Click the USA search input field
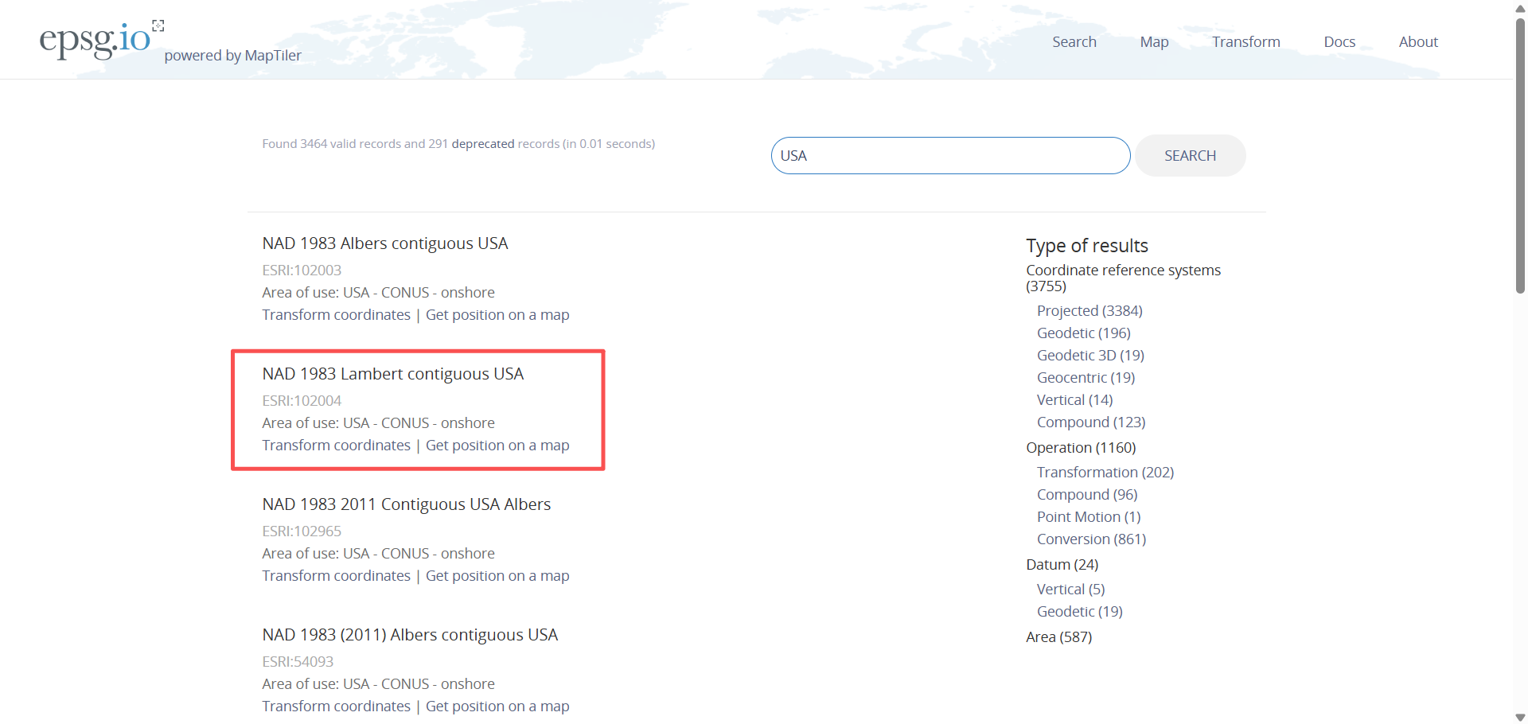 pyautogui.click(x=949, y=156)
